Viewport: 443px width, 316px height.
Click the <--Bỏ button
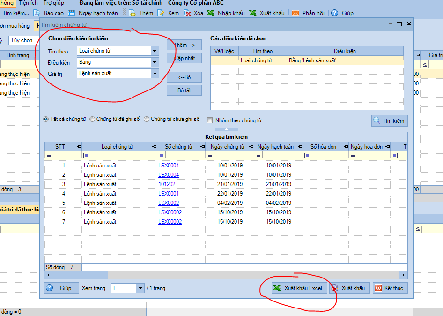pyautogui.click(x=184, y=77)
